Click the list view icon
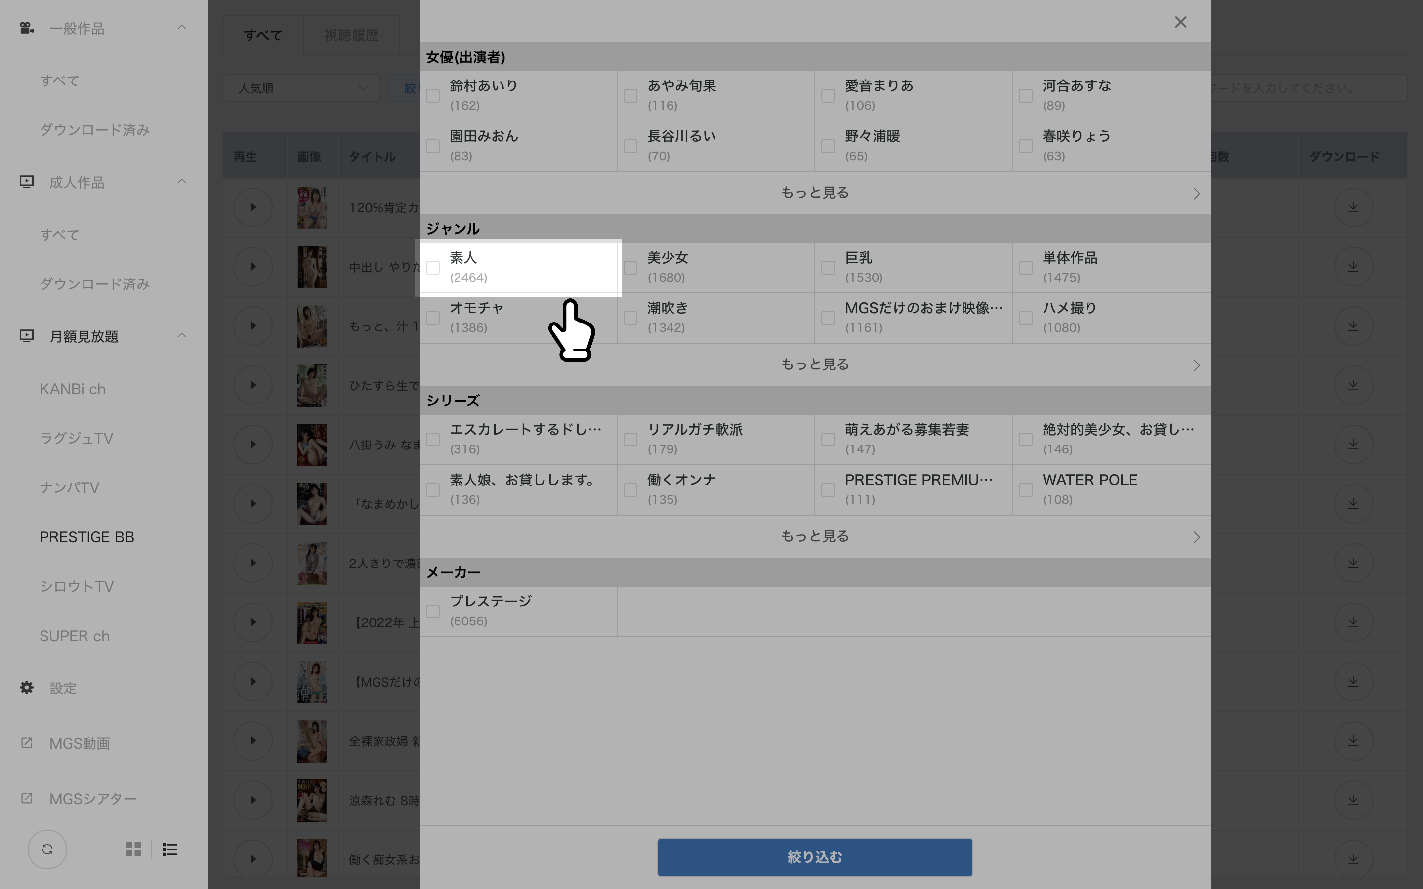This screenshot has width=1423, height=889. [x=170, y=848]
